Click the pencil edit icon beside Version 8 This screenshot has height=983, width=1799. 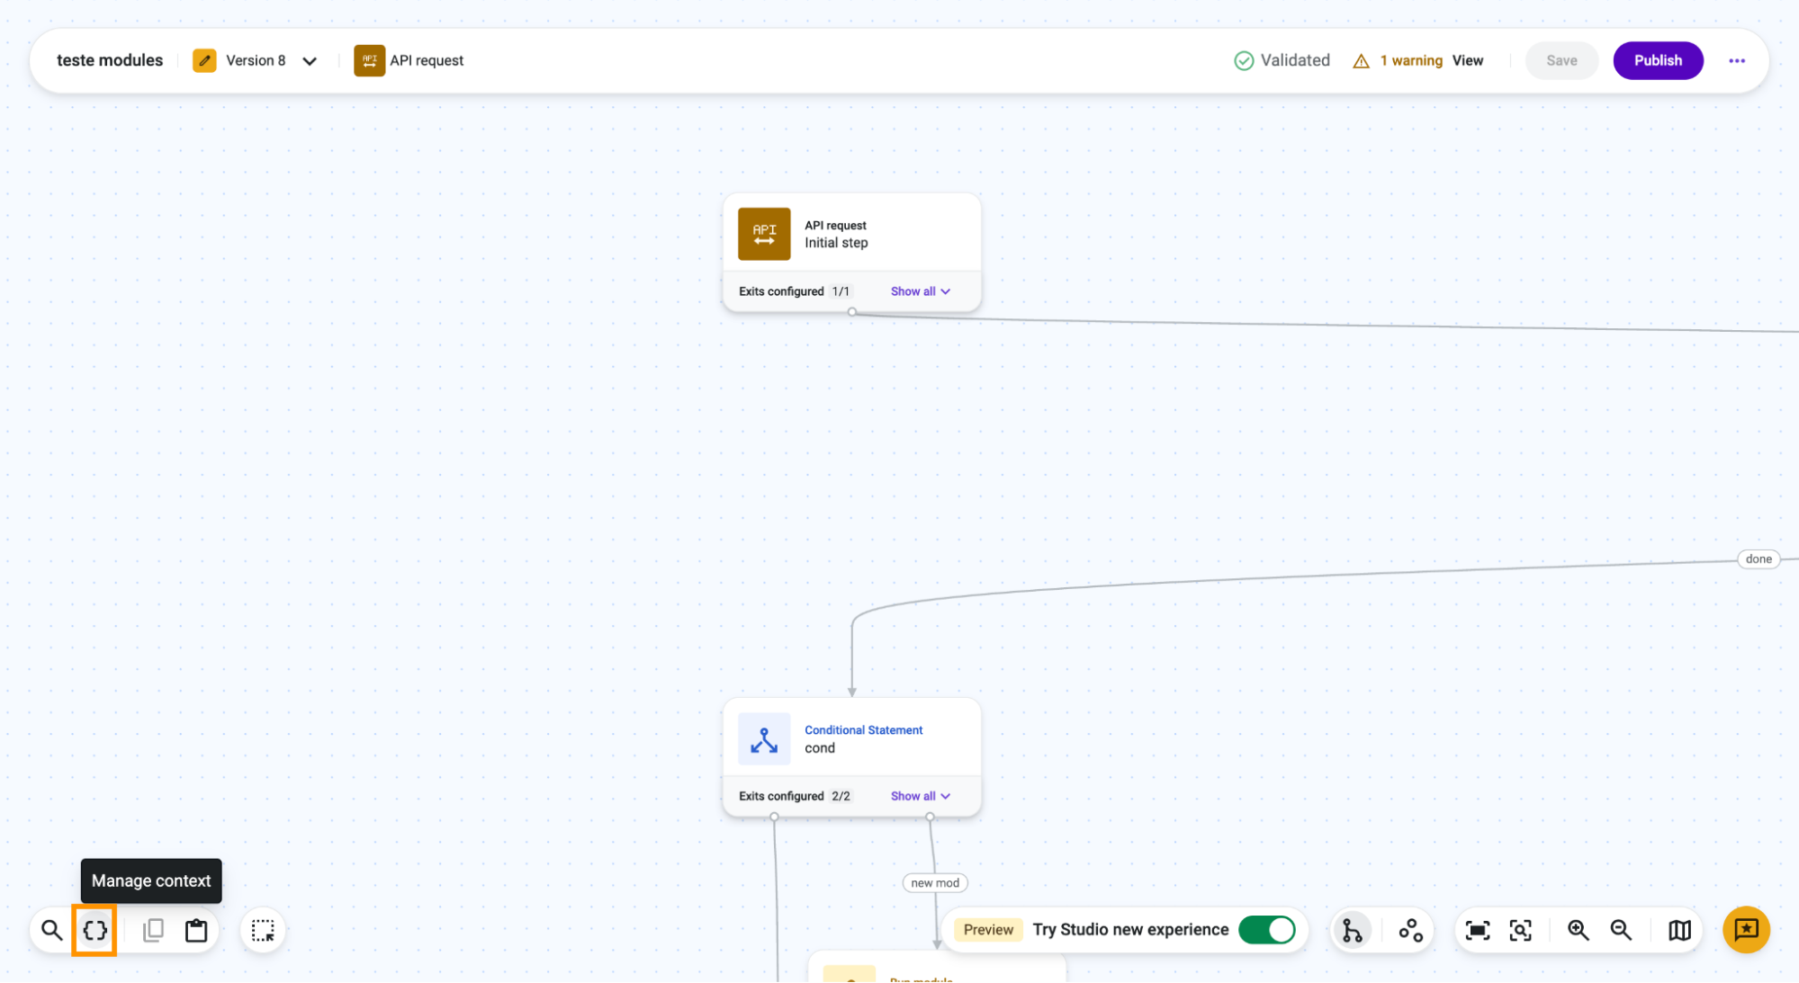(x=204, y=60)
